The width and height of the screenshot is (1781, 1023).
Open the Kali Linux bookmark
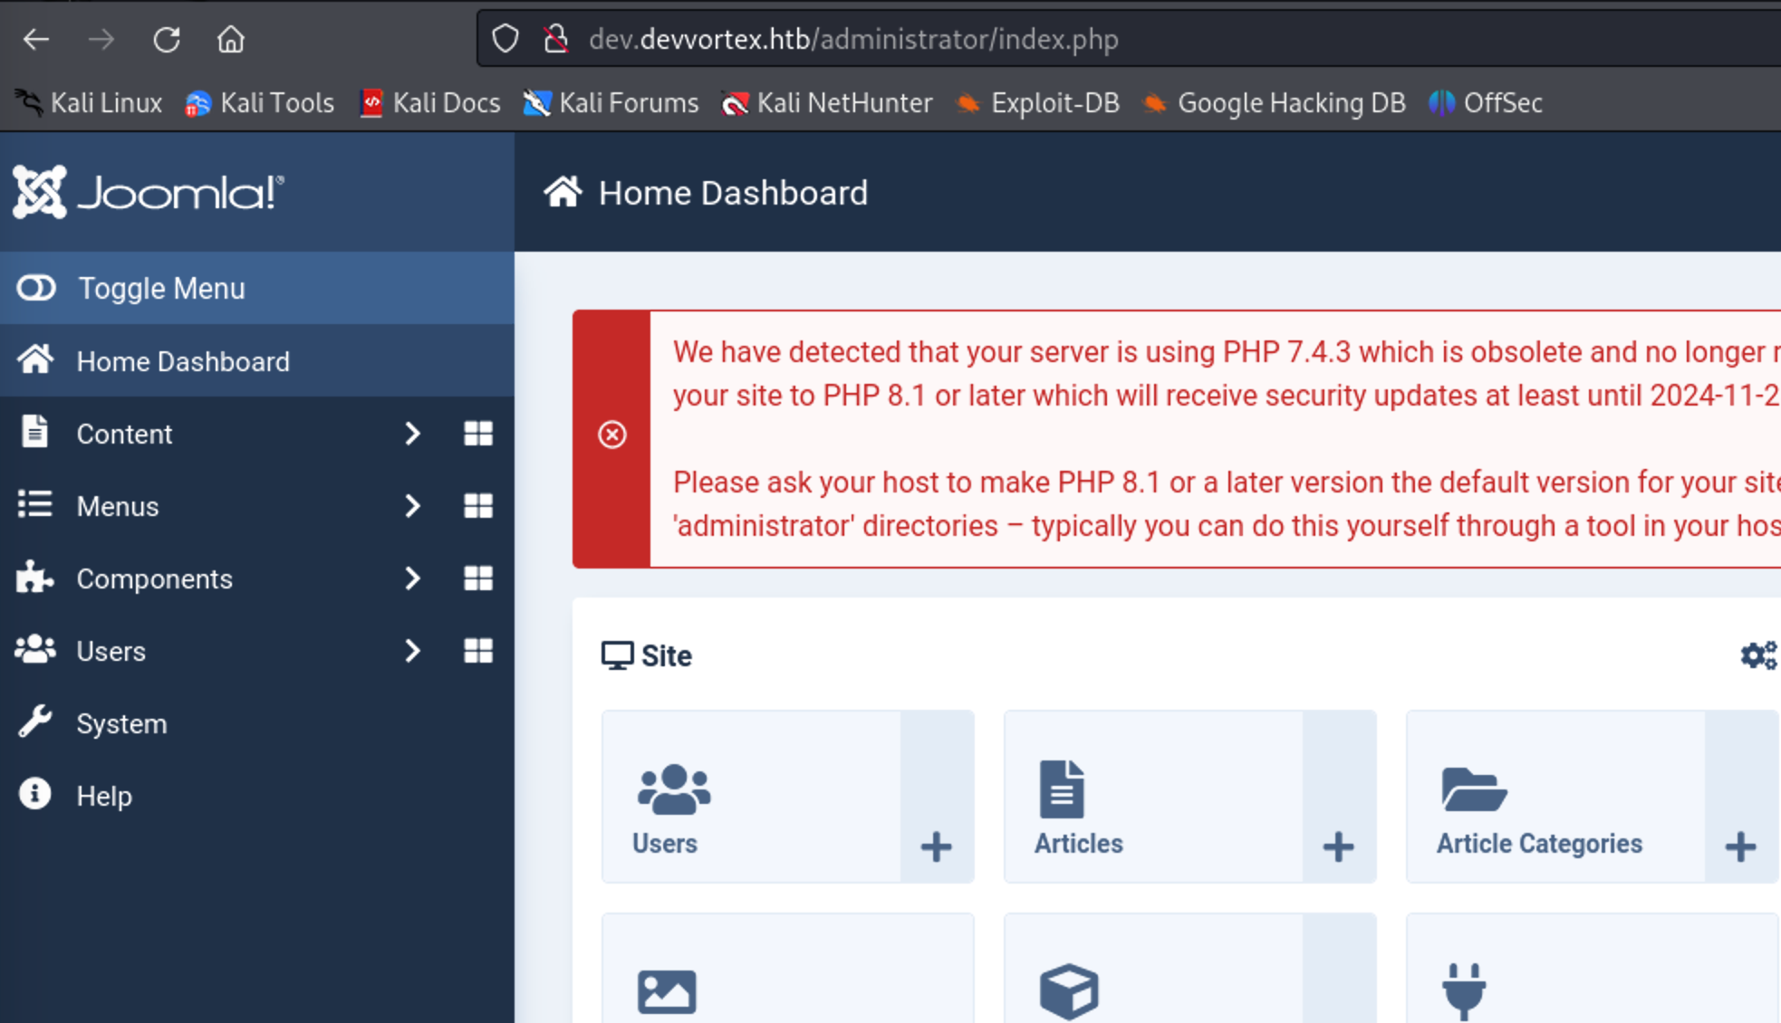point(89,103)
